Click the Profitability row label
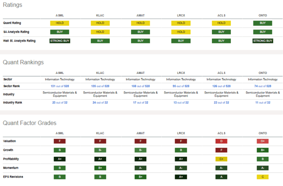This screenshot has height=186, width=283. point(11,159)
